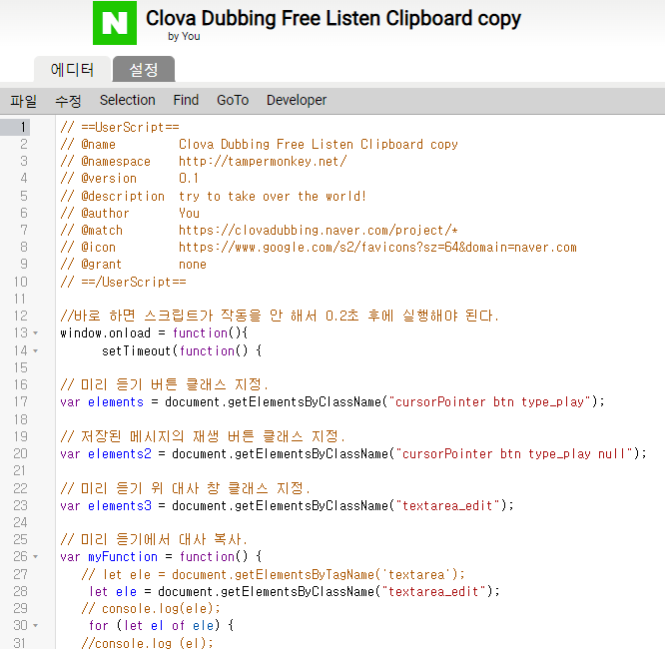Click the script title heading at top

pyautogui.click(x=333, y=19)
